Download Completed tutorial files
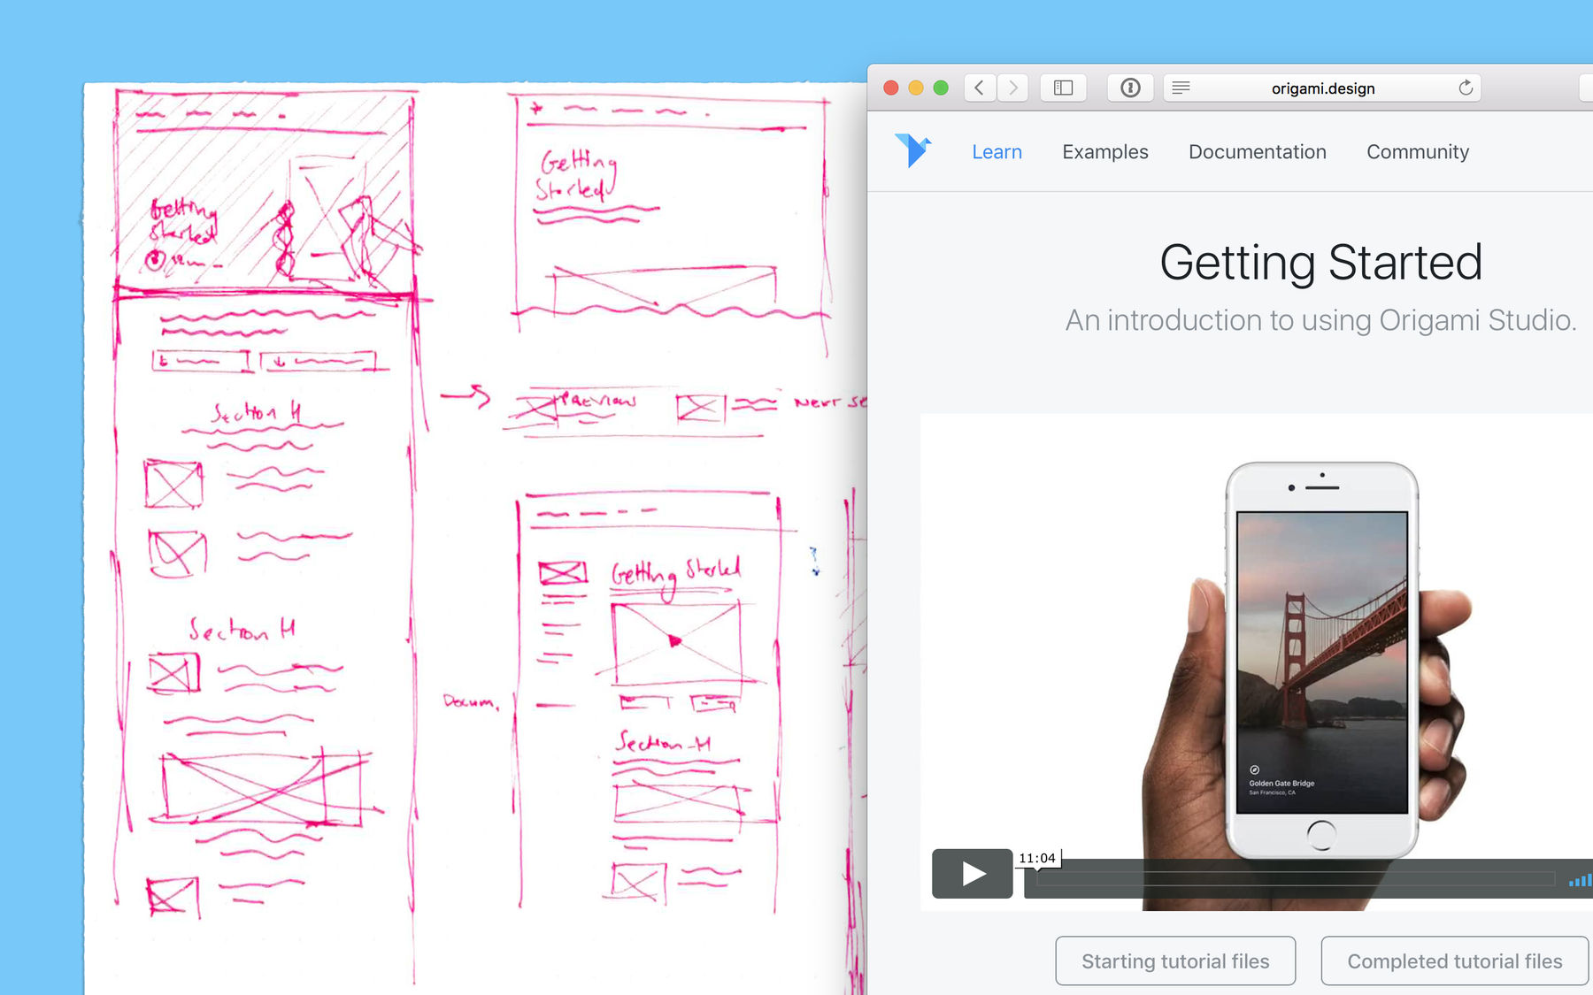The image size is (1593, 995). coord(1455,961)
